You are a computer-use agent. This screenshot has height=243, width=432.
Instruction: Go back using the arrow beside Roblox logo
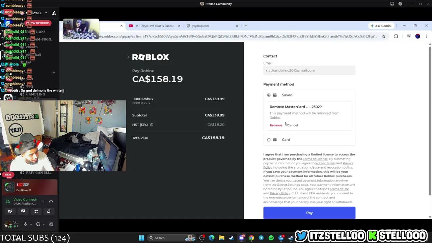[129, 57]
